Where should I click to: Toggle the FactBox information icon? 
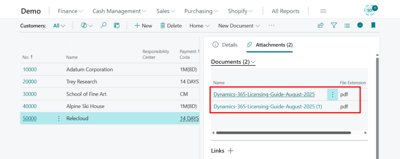(360, 26)
